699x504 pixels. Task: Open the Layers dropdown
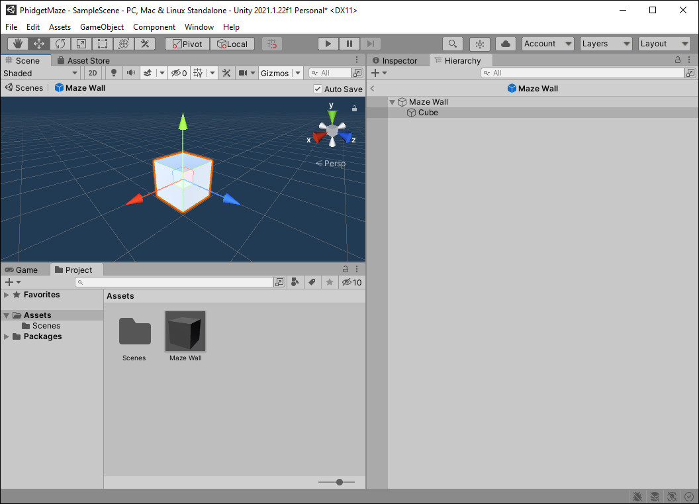click(x=606, y=44)
